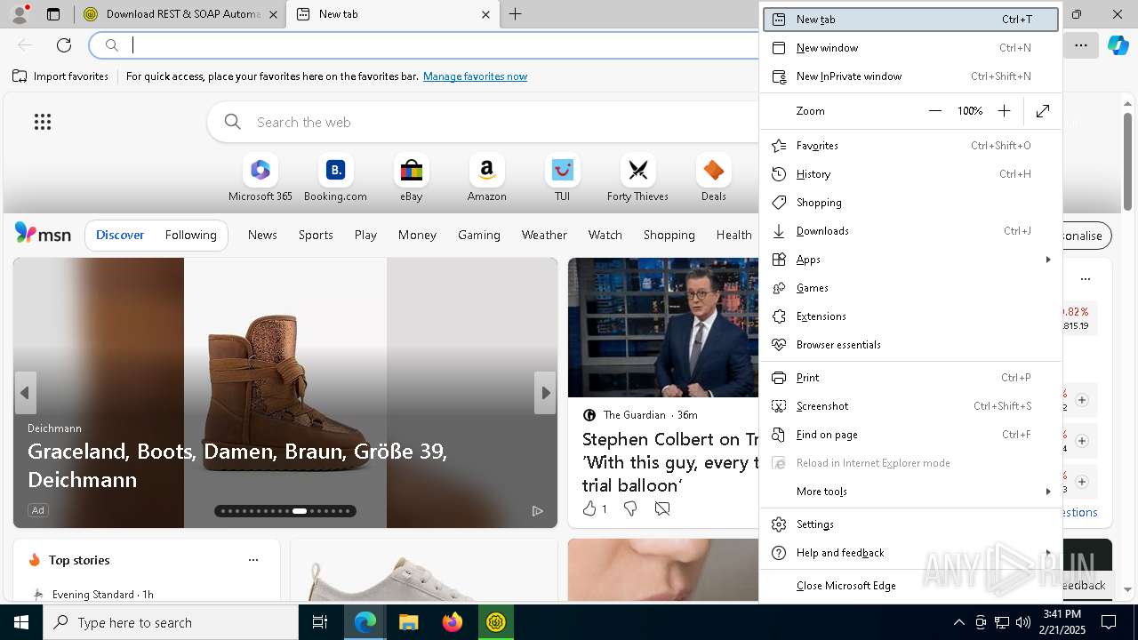Open the apps grid launcher
Screen dimensions: 1138x640
point(43,122)
